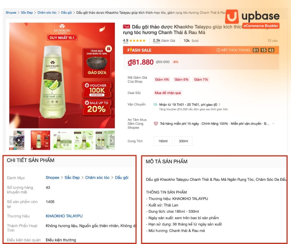Open Chăm sóc tóc in top breadcrumb
The width and height of the screenshot is (291, 244).
click(x=47, y=13)
